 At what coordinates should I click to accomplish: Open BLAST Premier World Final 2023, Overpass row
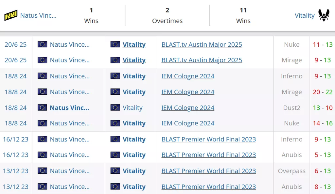click(208, 171)
